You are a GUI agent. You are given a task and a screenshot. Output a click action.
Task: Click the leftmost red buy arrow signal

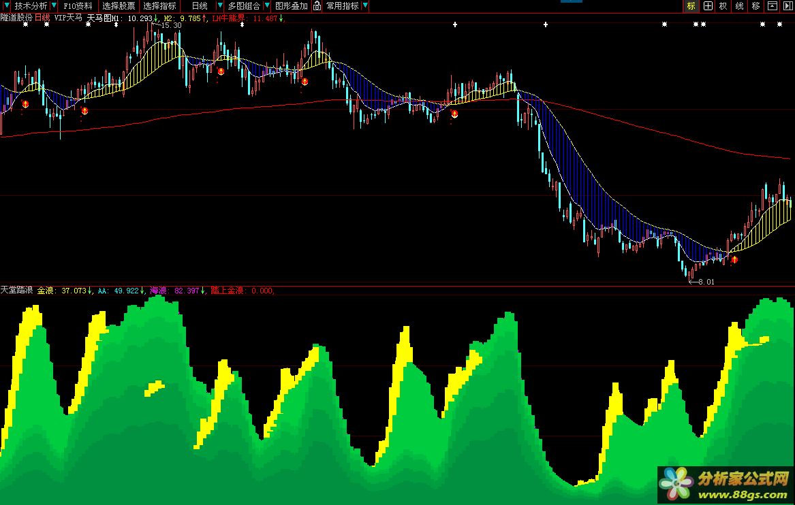coord(25,104)
